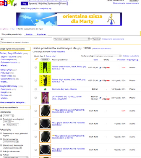Open the dropdown under Więcej opcji kupowania
This screenshot has height=158, width=141.
tap(13, 148)
